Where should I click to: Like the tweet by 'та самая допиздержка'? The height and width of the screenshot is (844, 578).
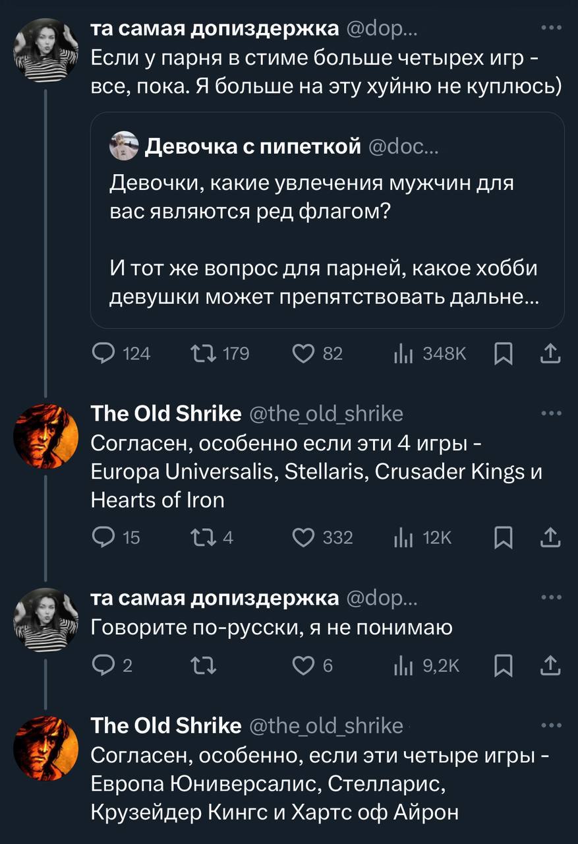coord(303,353)
